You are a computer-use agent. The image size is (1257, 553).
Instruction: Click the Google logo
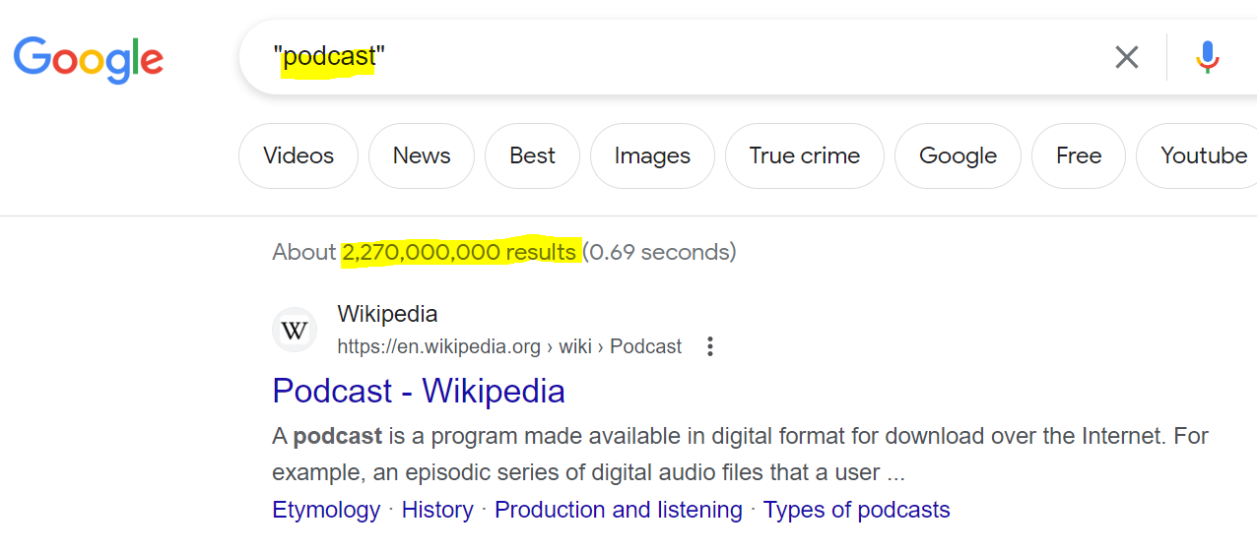(89, 59)
